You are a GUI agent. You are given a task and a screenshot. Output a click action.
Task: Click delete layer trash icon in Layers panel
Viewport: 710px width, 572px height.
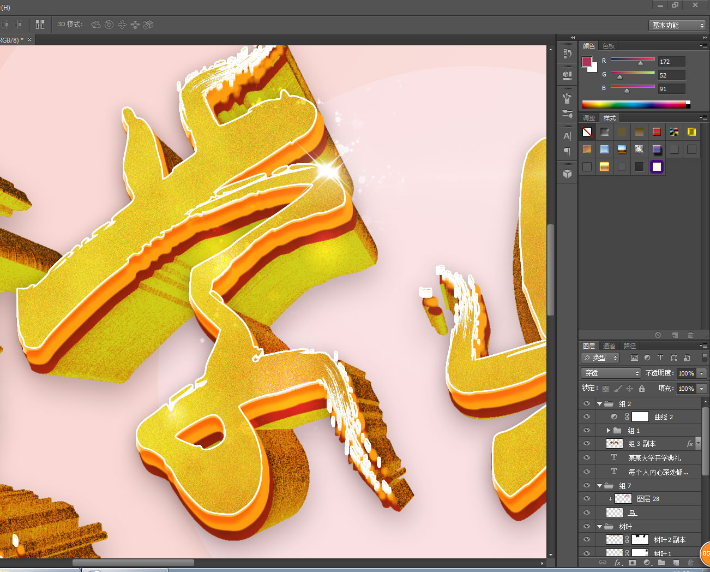[x=691, y=563]
